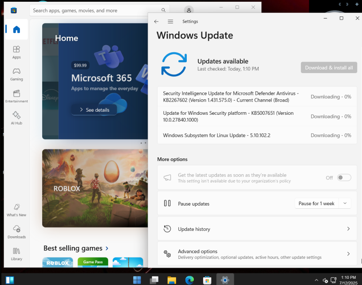Image resolution: width=362 pixels, height=285 pixels.
Task: Open Update history
Action: (257, 229)
